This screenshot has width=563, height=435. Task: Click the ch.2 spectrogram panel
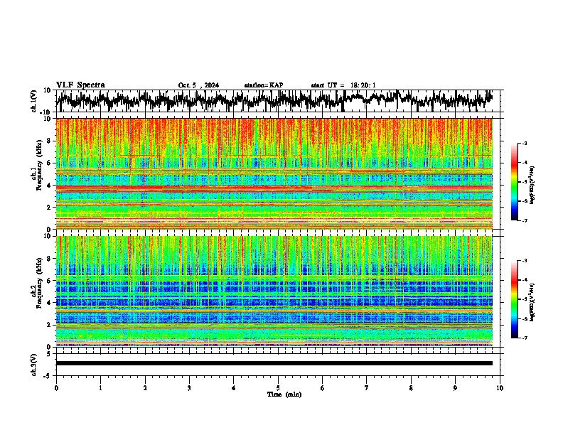coord(274,291)
